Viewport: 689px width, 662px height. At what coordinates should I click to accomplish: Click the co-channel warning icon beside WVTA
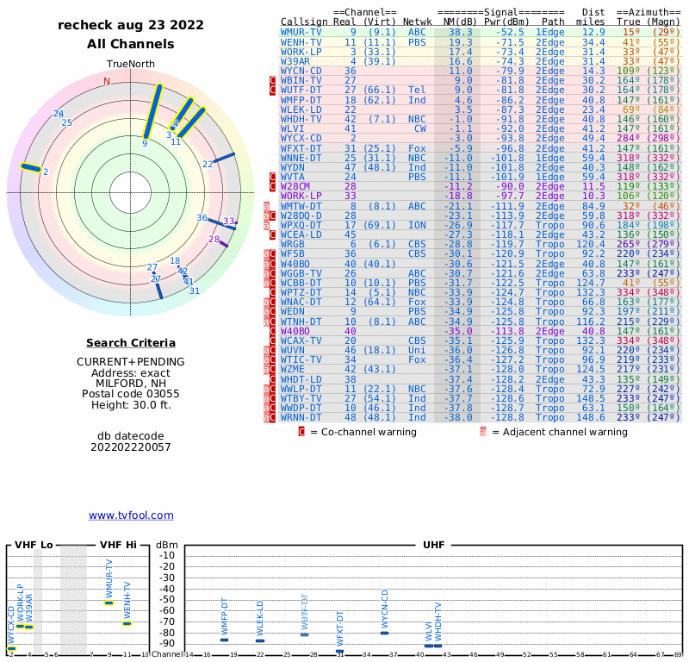click(x=273, y=177)
